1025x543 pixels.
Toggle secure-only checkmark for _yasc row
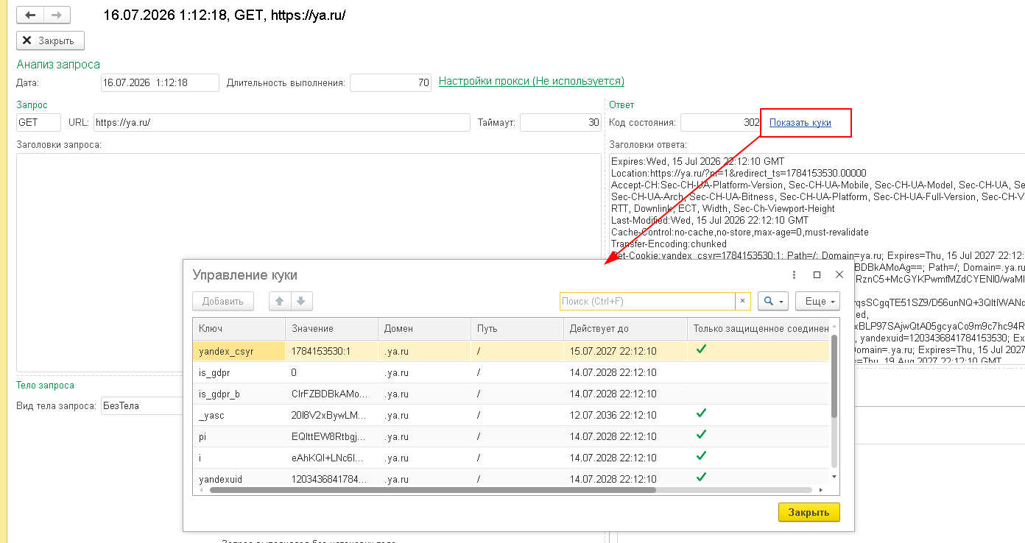pos(701,414)
